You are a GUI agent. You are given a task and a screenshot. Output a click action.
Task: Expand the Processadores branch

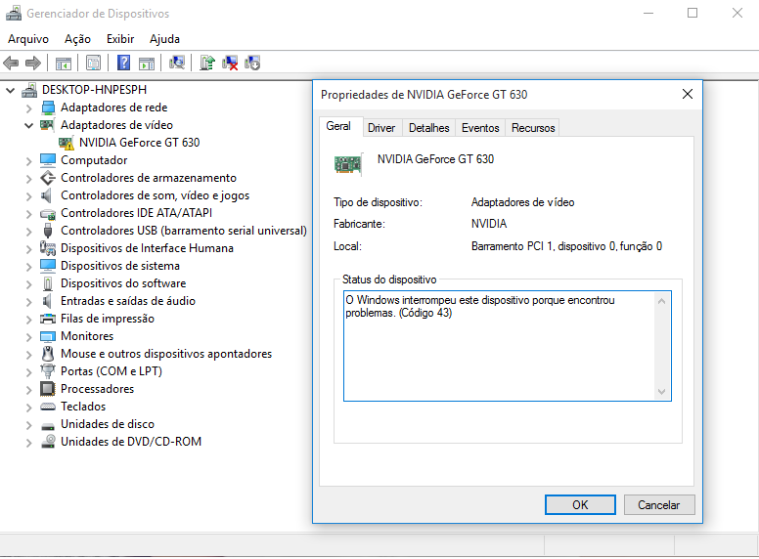(x=28, y=390)
